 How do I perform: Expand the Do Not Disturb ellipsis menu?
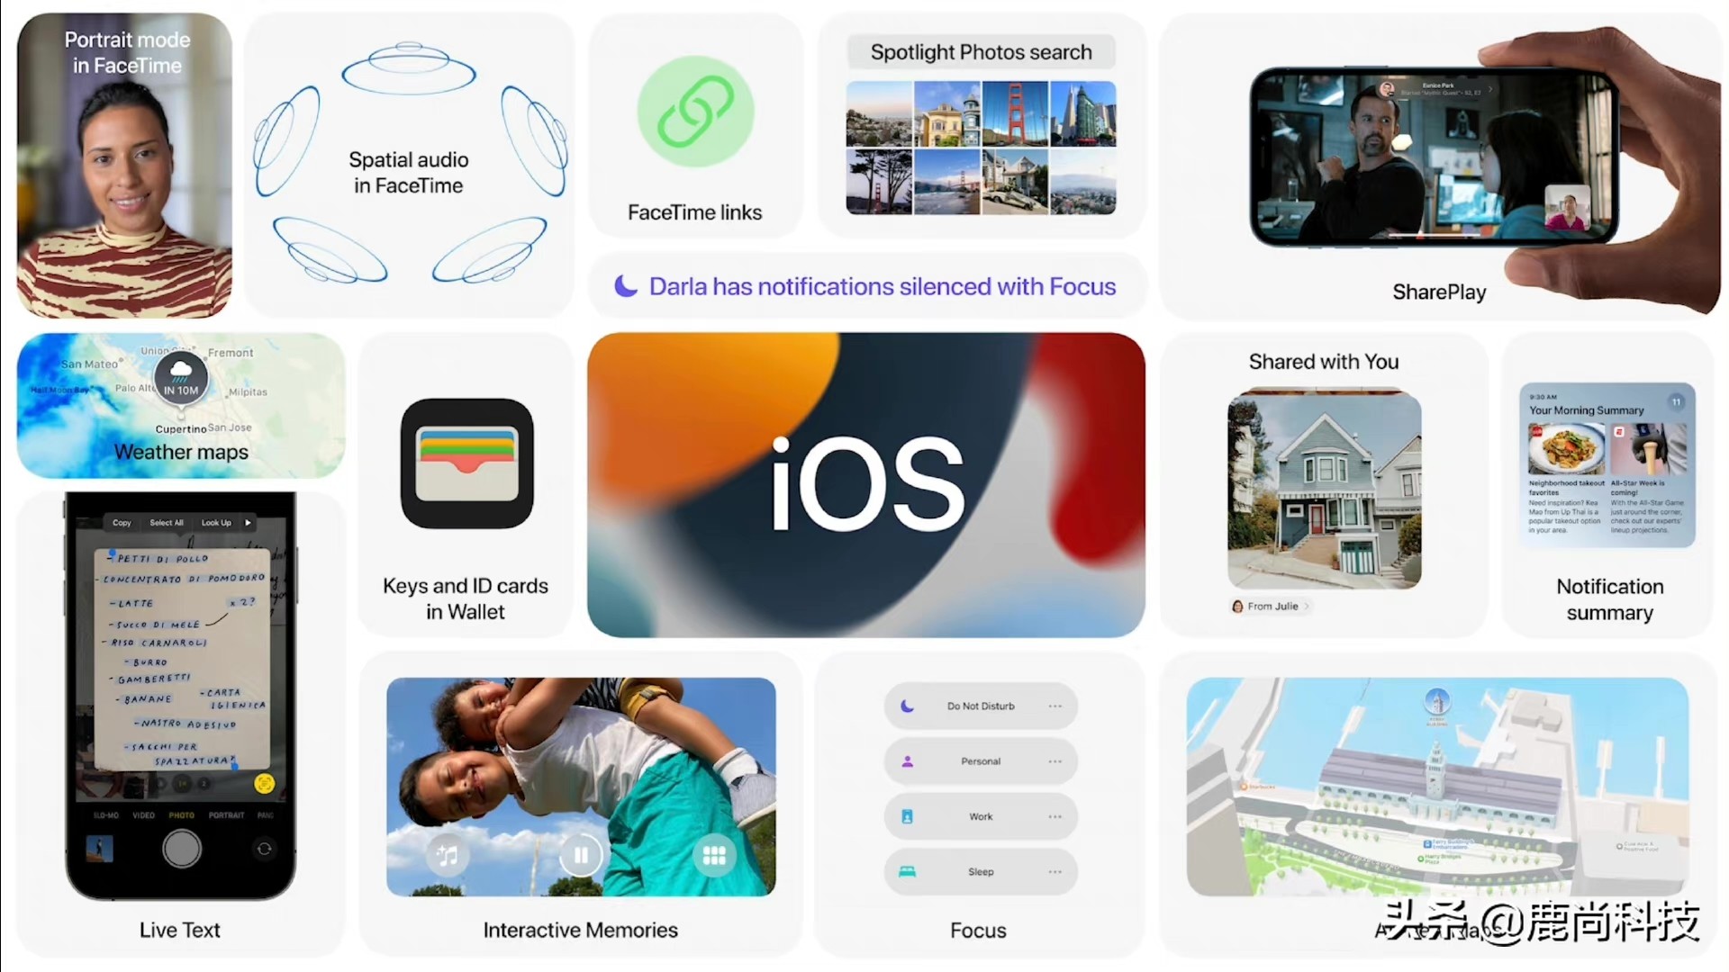point(1055,706)
